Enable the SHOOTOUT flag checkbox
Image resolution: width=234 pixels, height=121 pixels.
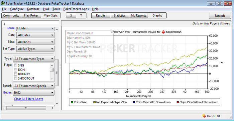[15, 78]
